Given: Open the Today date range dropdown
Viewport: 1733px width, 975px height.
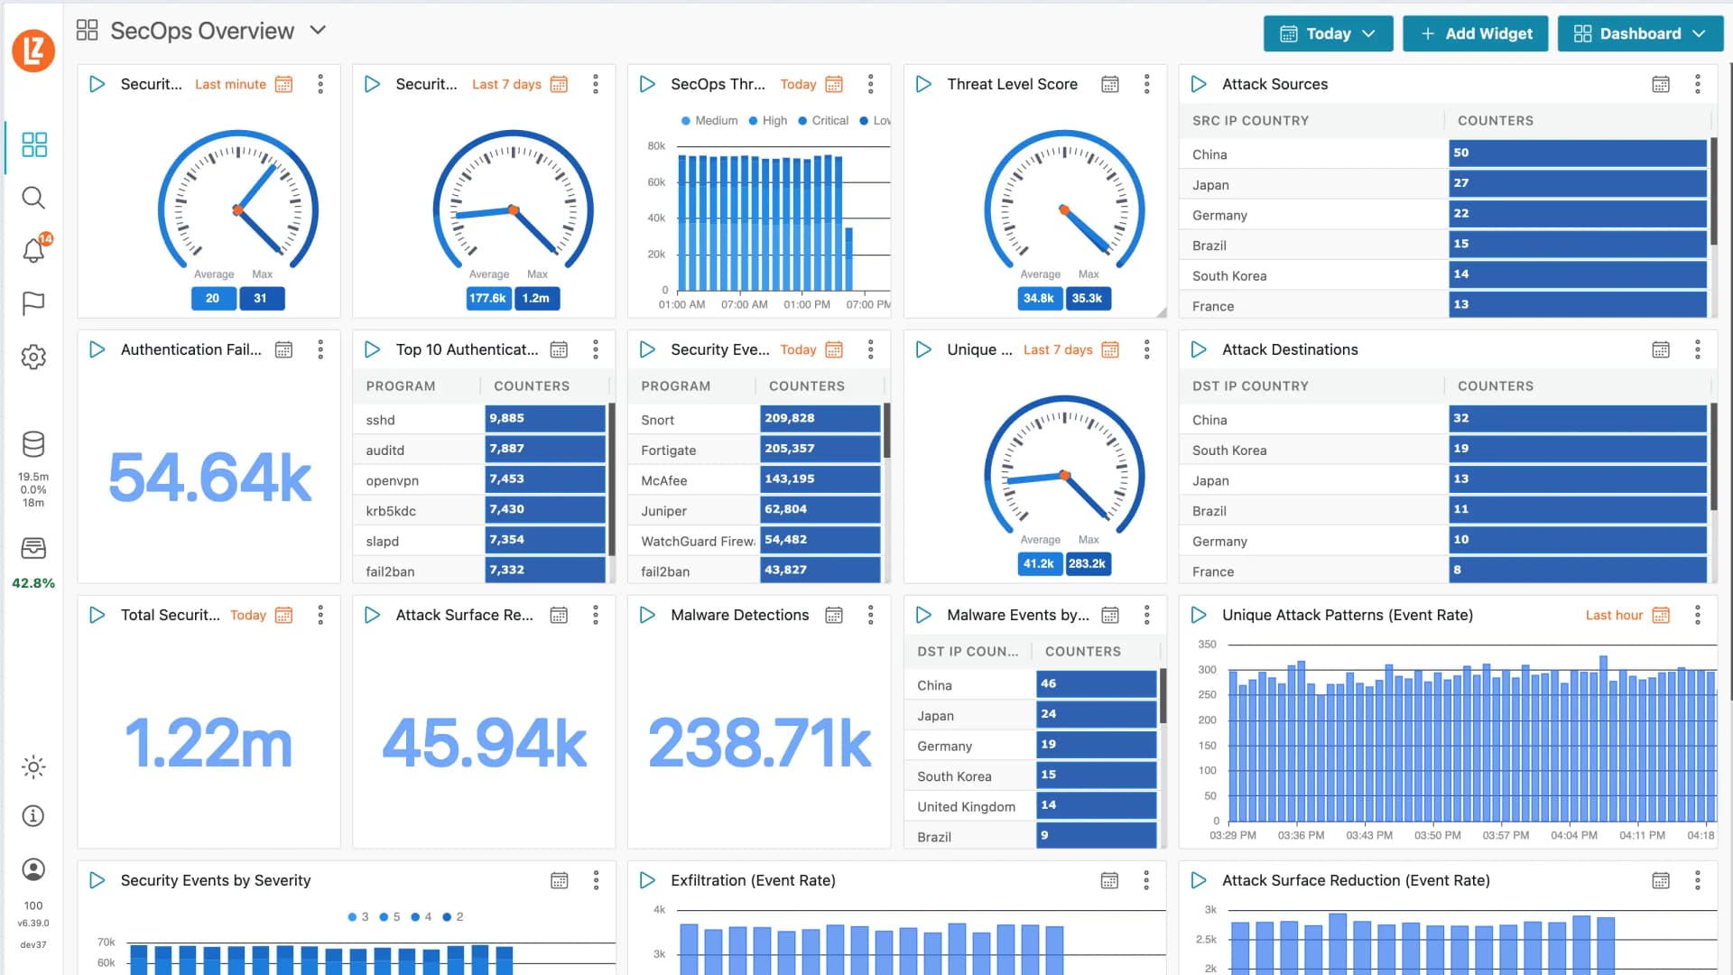Looking at the screenshot, I should pyautogui.click(x=1328, y=33).
